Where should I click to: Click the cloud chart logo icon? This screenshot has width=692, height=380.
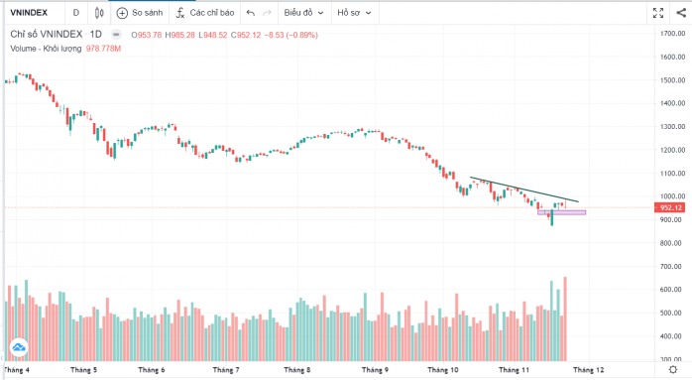pyautogui.click(x=19, y=347)
